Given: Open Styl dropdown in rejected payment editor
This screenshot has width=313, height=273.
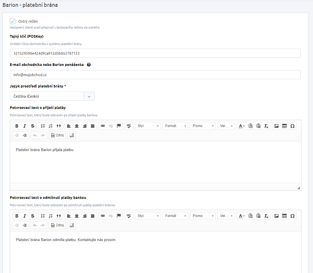Looking at the screenshot, I should coord(148,216).
